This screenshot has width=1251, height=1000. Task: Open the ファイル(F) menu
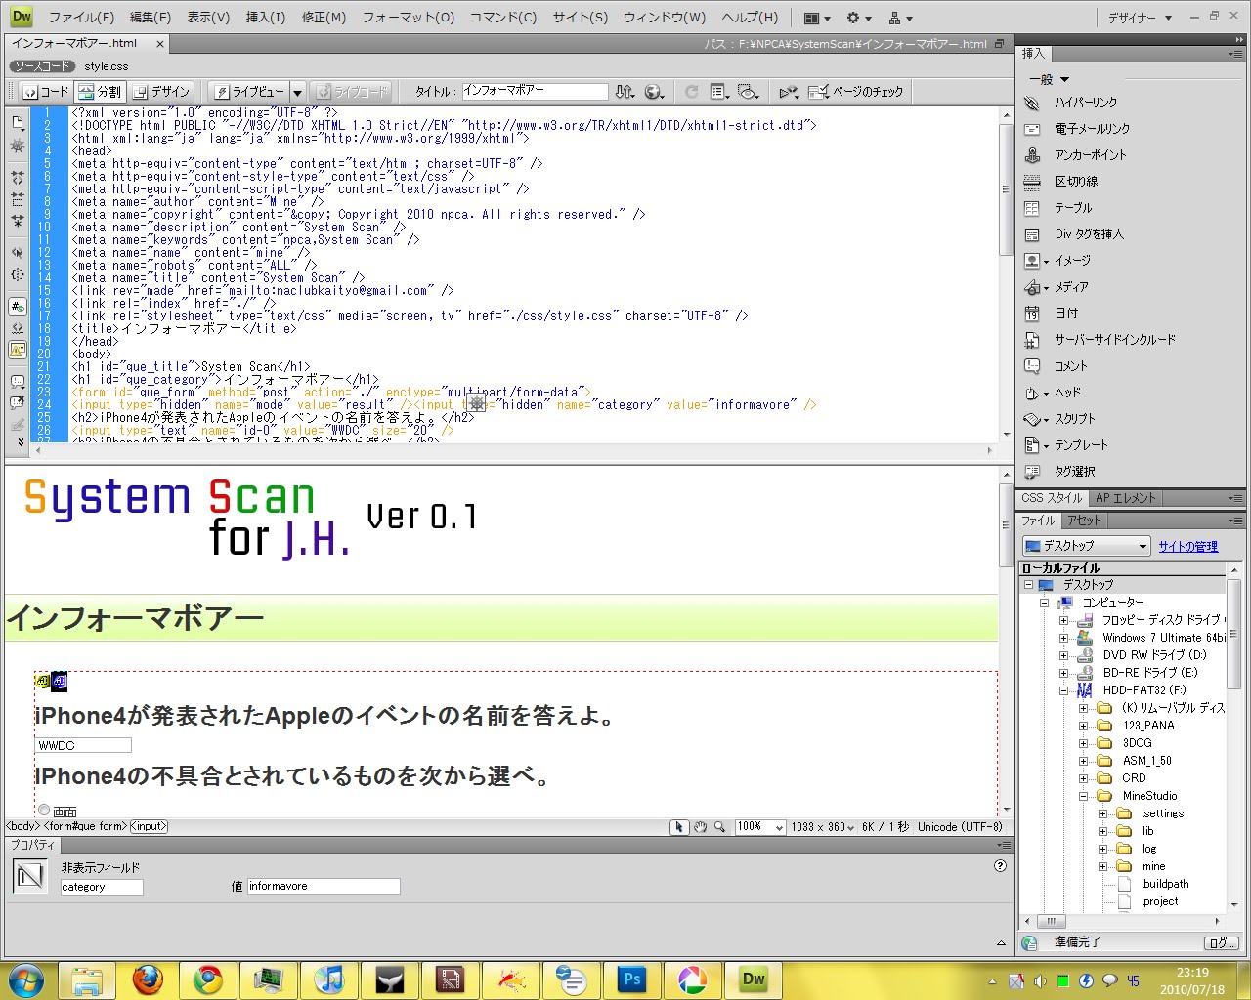coord(82,18)
